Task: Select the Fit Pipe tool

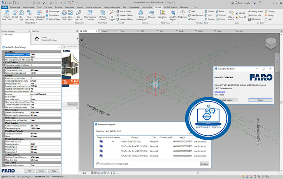Action: (21, 15)
